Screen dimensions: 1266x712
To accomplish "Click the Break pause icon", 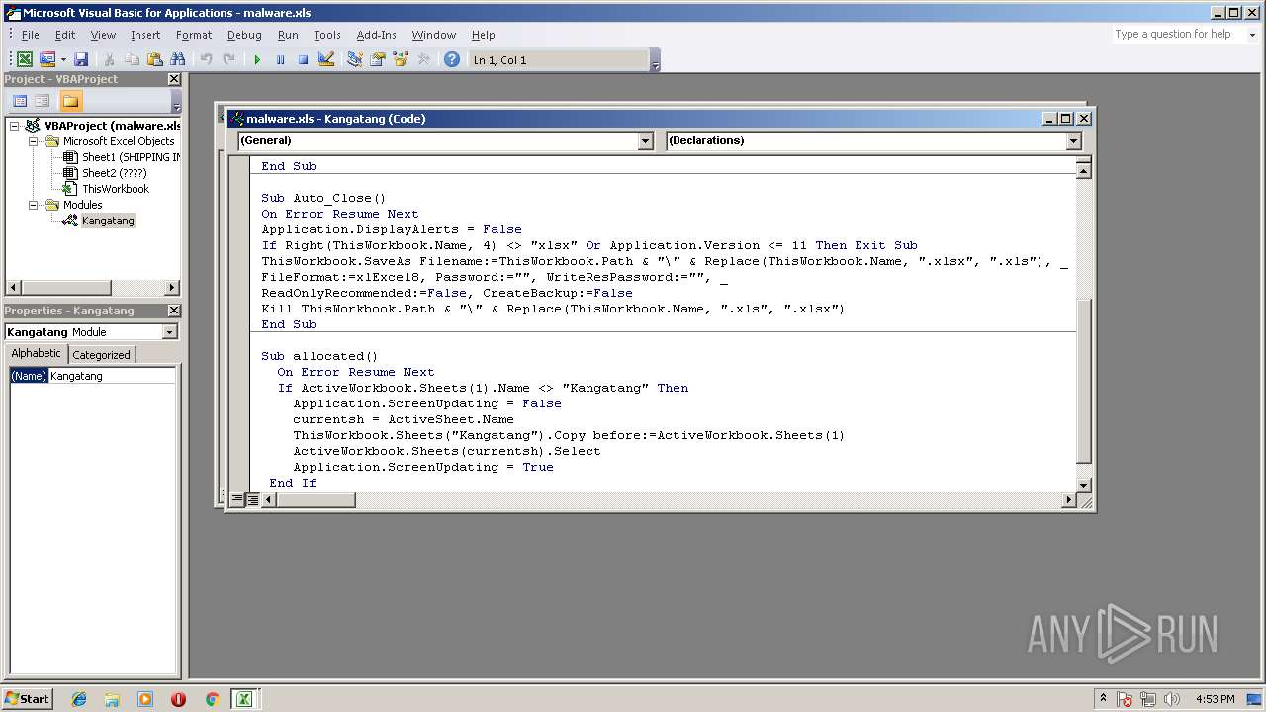I will [280, 60].
